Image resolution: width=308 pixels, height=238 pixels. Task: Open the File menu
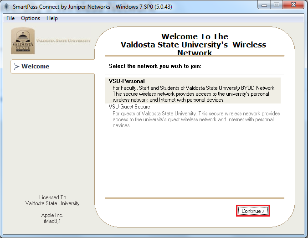[x=10, y=18]
